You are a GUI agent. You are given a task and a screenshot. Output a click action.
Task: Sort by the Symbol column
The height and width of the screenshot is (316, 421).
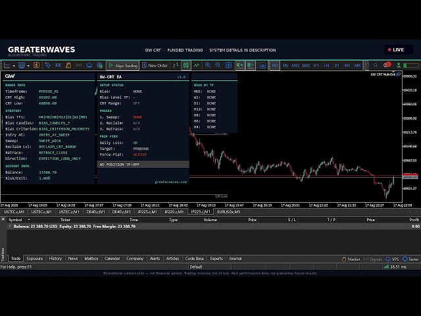coord(15,220)
